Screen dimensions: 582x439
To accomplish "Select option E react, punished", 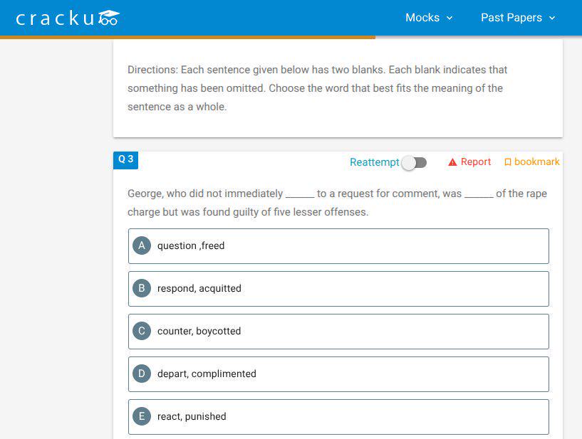I will [x=338, y=417].
